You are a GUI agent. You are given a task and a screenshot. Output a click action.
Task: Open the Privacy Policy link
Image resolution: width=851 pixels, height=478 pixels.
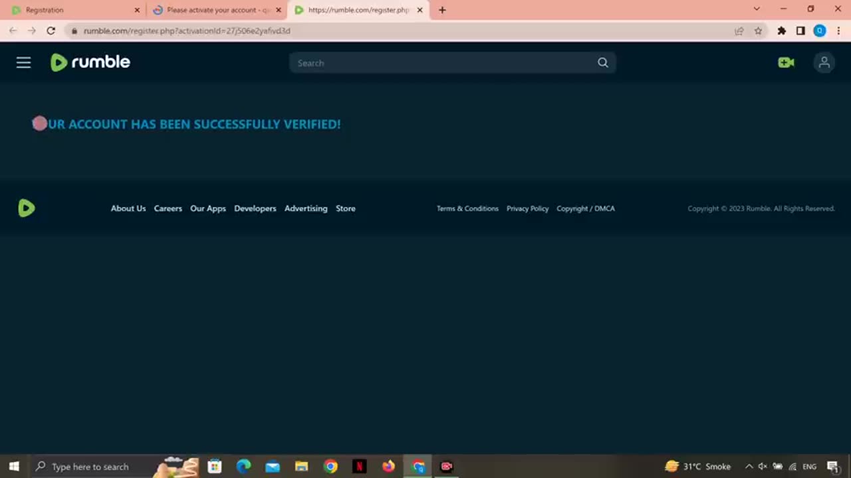tap(528, 208)
